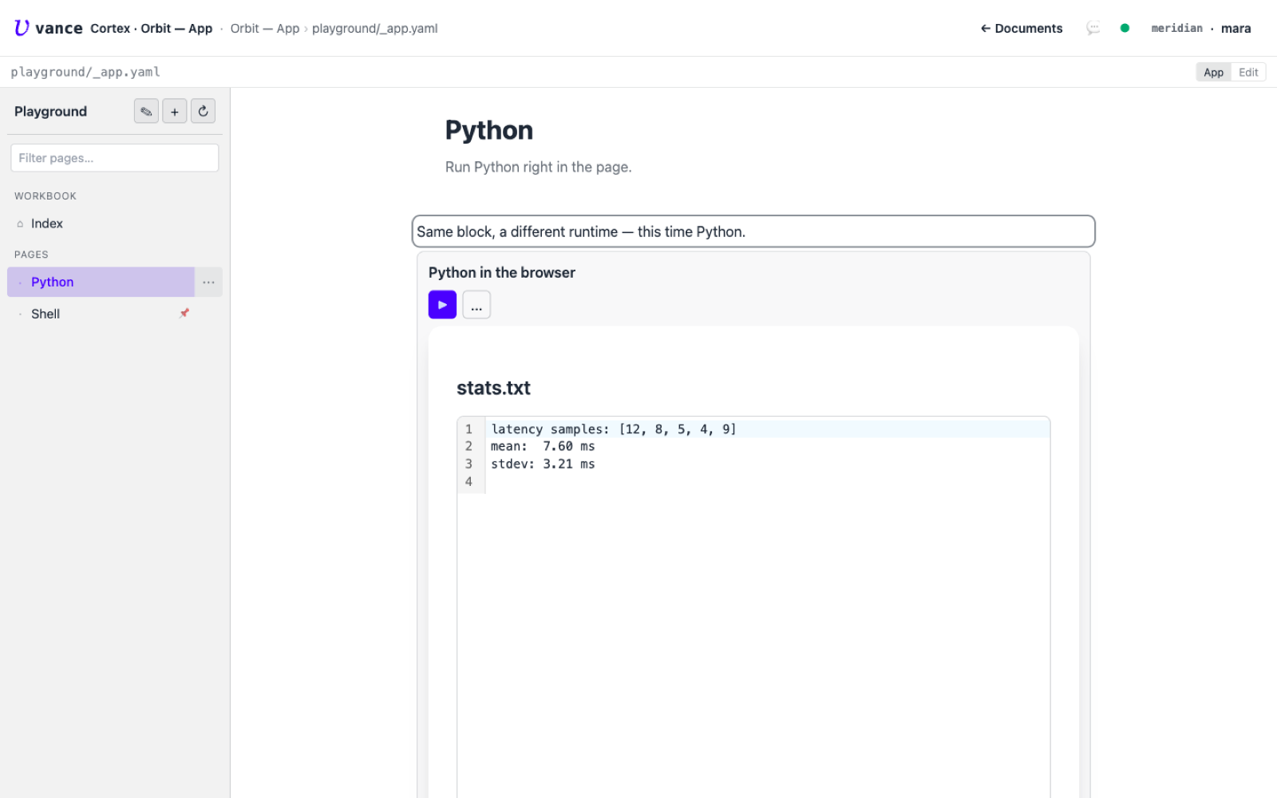Open the comments chat bubble icon

pyautogui.click(x=1093, y=28)
